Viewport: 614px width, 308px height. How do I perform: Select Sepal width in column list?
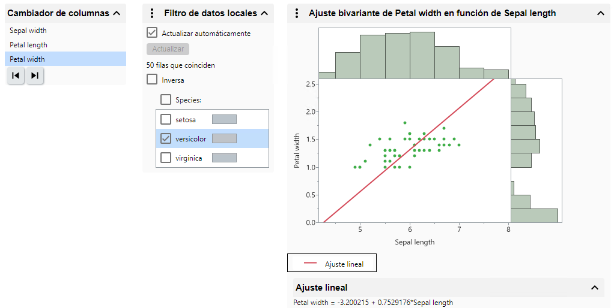(x=28, y=31)
